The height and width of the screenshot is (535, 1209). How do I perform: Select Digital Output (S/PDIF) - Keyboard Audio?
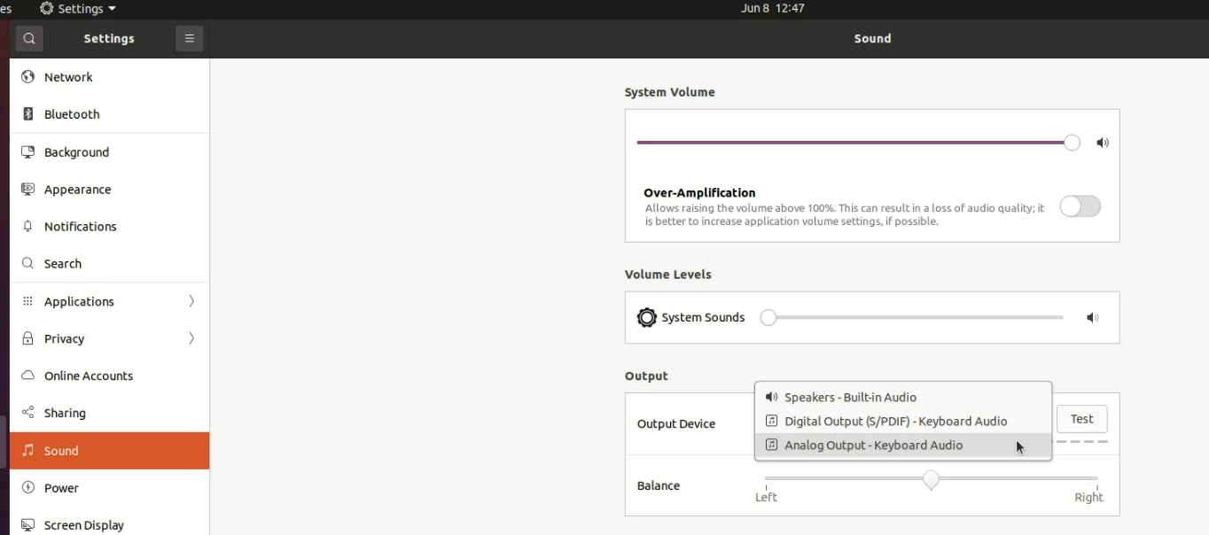coord(903,422)
